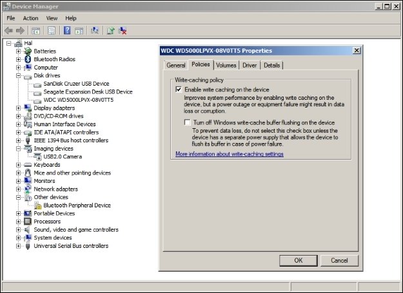403x293 pixels.
Task: Open More information about write-caching settings link
Action: point(230,154)
